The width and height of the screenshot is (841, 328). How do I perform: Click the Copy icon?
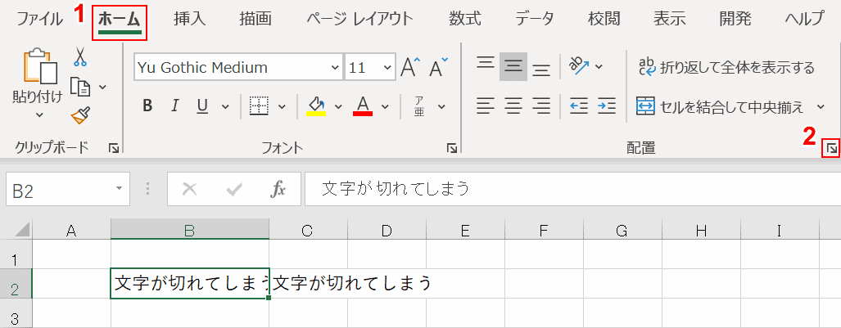pyautogui.click(x=80, y=86)
